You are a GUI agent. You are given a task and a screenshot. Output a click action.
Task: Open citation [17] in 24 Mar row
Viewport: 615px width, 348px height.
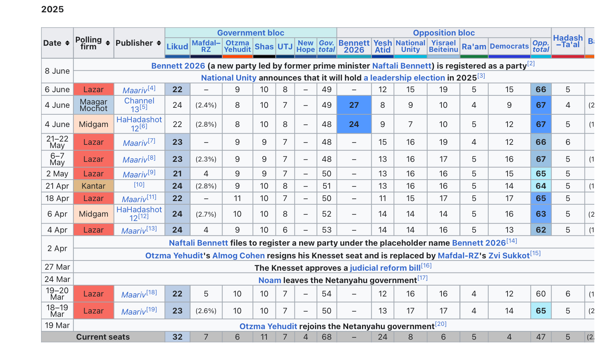click(x=422, y=278)
